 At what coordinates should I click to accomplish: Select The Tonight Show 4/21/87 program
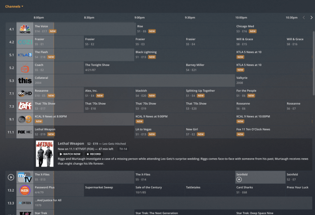pos(134,68)
